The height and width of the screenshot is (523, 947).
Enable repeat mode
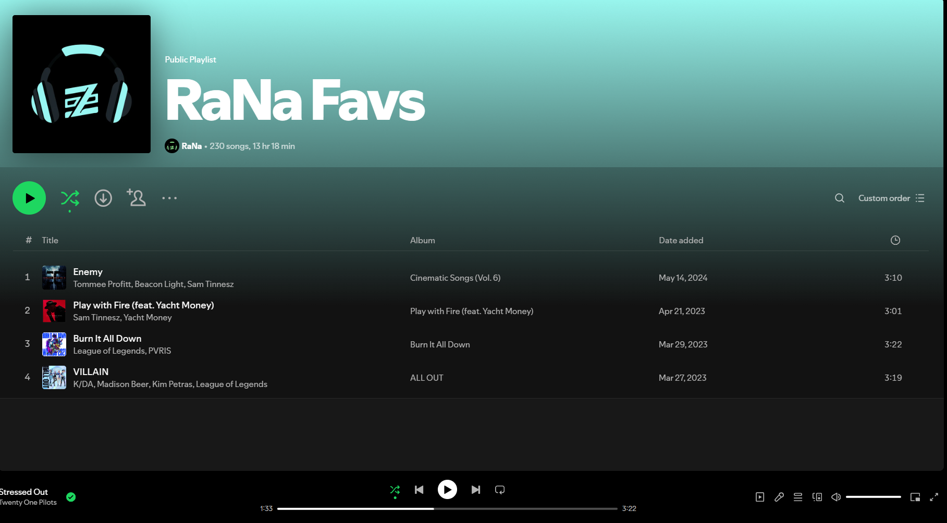tap(499, 490)
